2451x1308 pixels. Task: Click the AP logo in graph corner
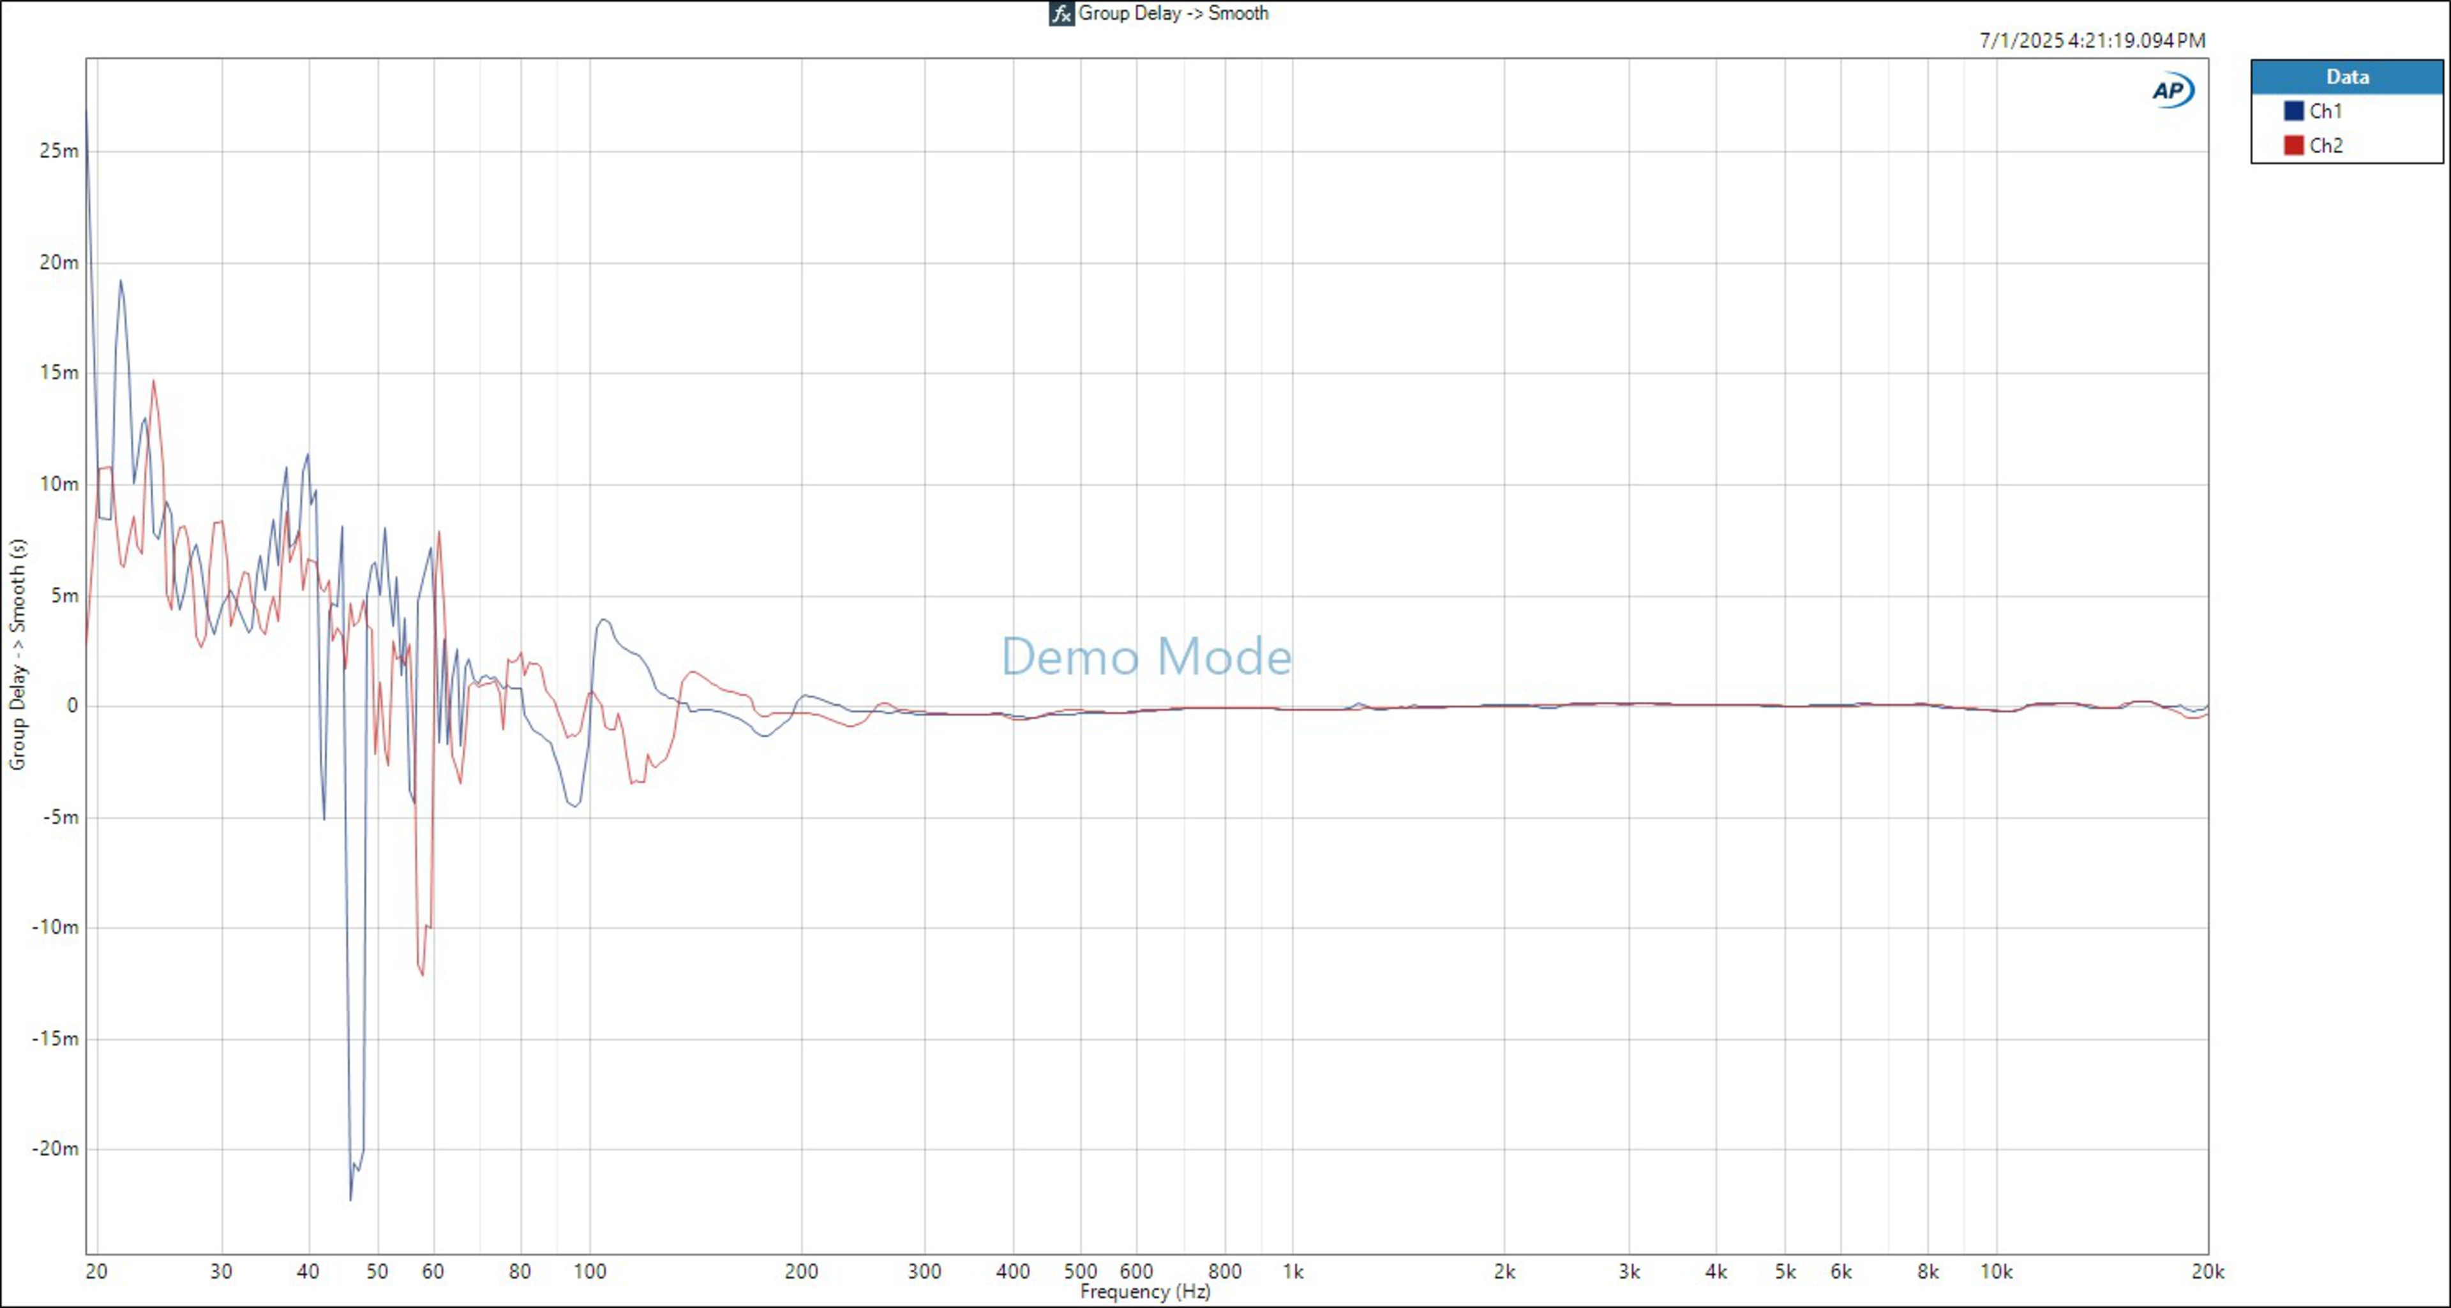pos(2172,91)
